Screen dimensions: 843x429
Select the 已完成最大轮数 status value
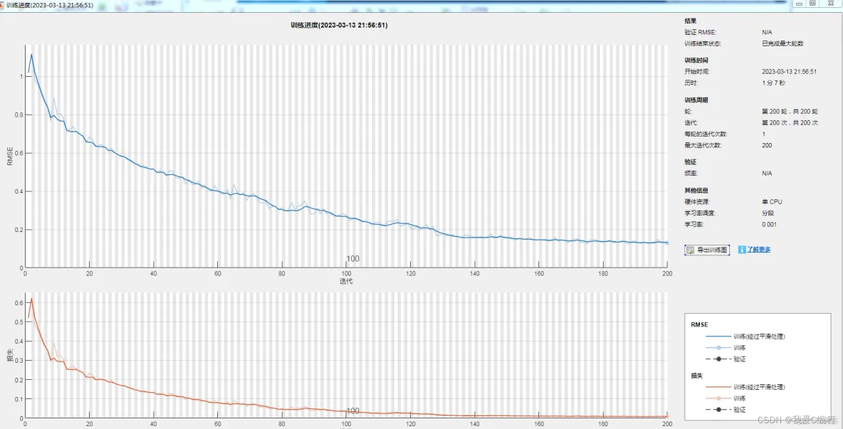[782, 44]
